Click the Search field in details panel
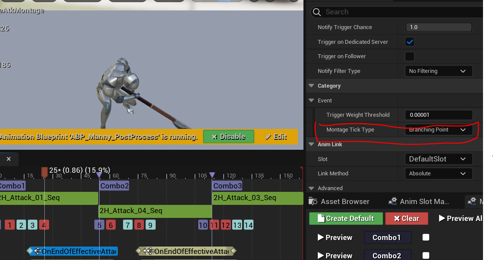Screen dimensions: 493x260 397,12
